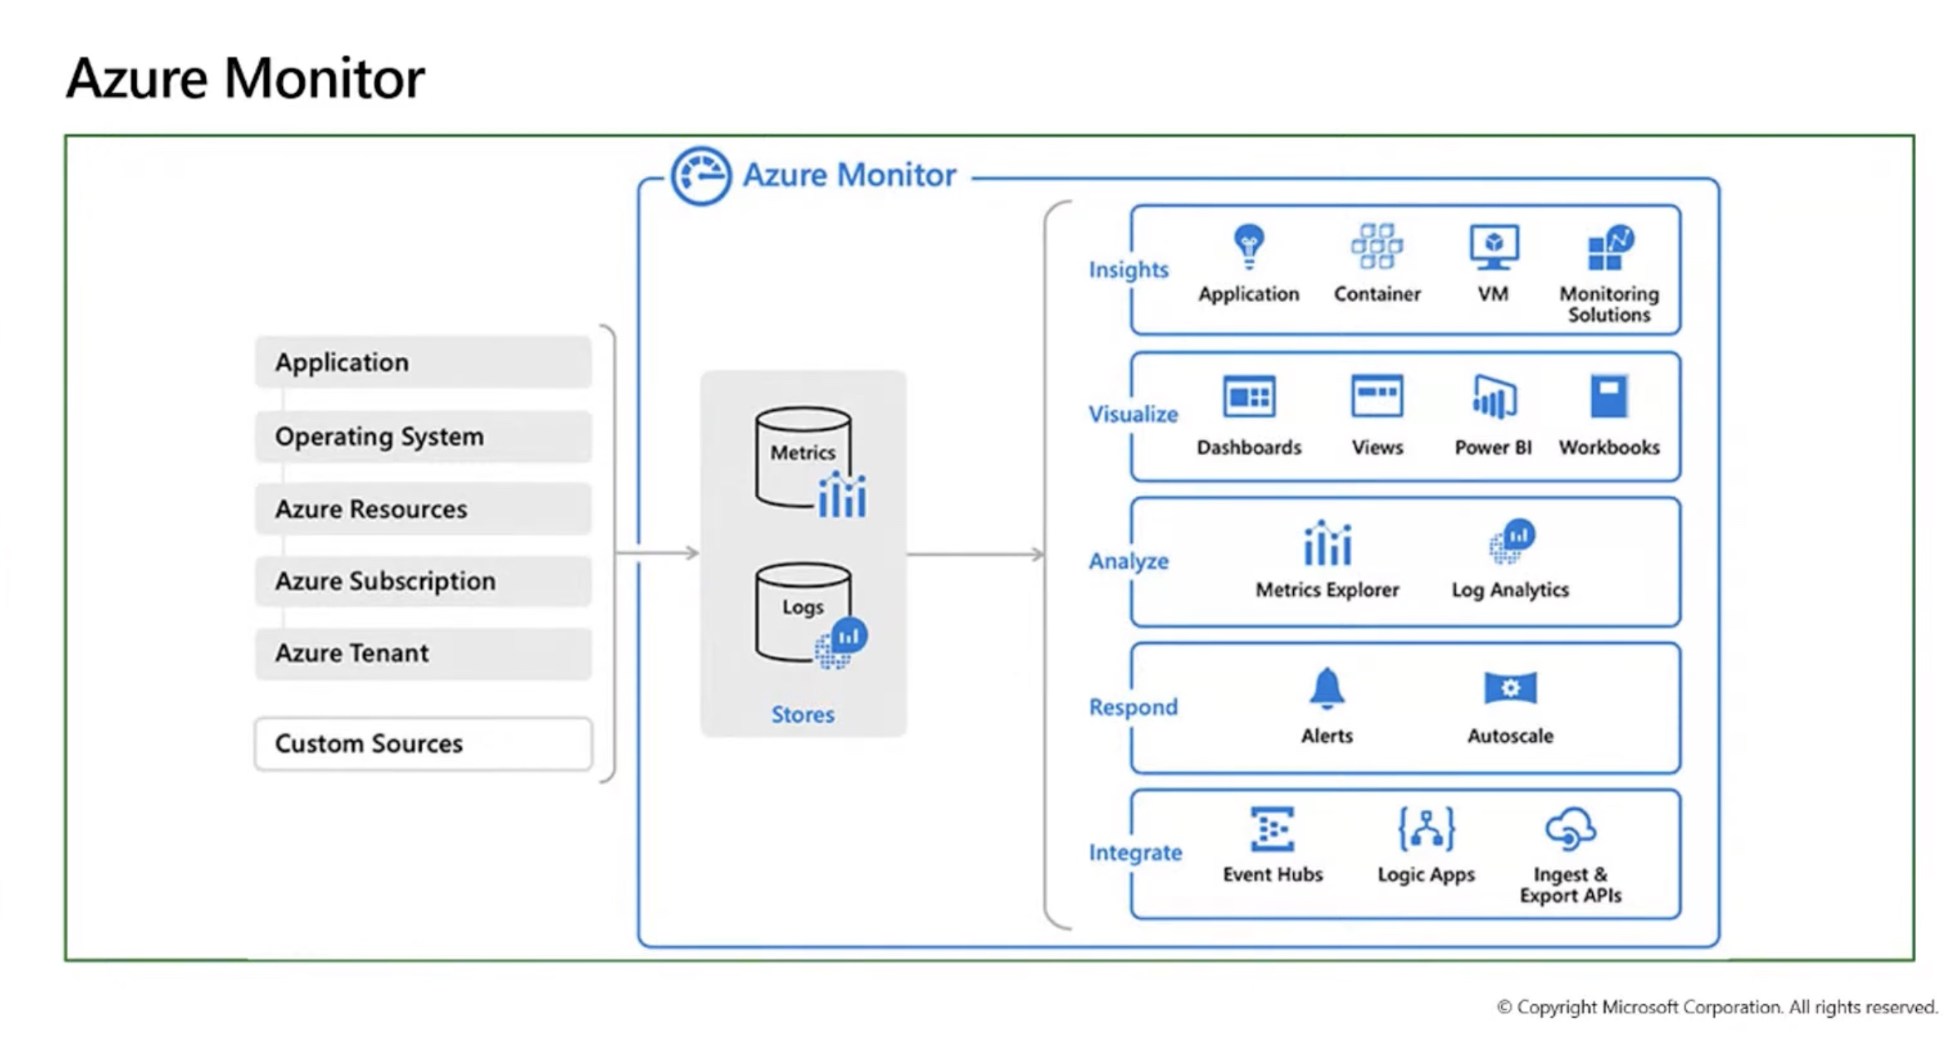This screenshot has height=1044, width=1955.
Task: Click the analytics badge icon on Logs store
Action: pyautogui.click(x=841, y=643)
